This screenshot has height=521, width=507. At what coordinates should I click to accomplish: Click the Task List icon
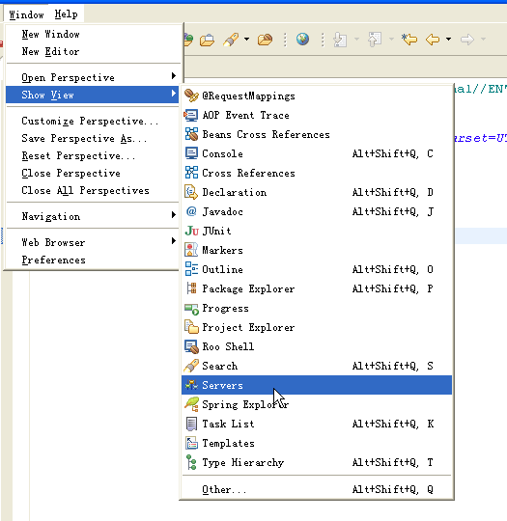(191, 424)
